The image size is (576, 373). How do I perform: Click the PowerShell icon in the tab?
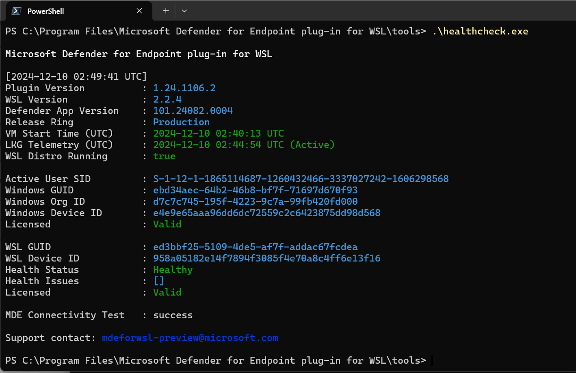(x=16, y=11)
